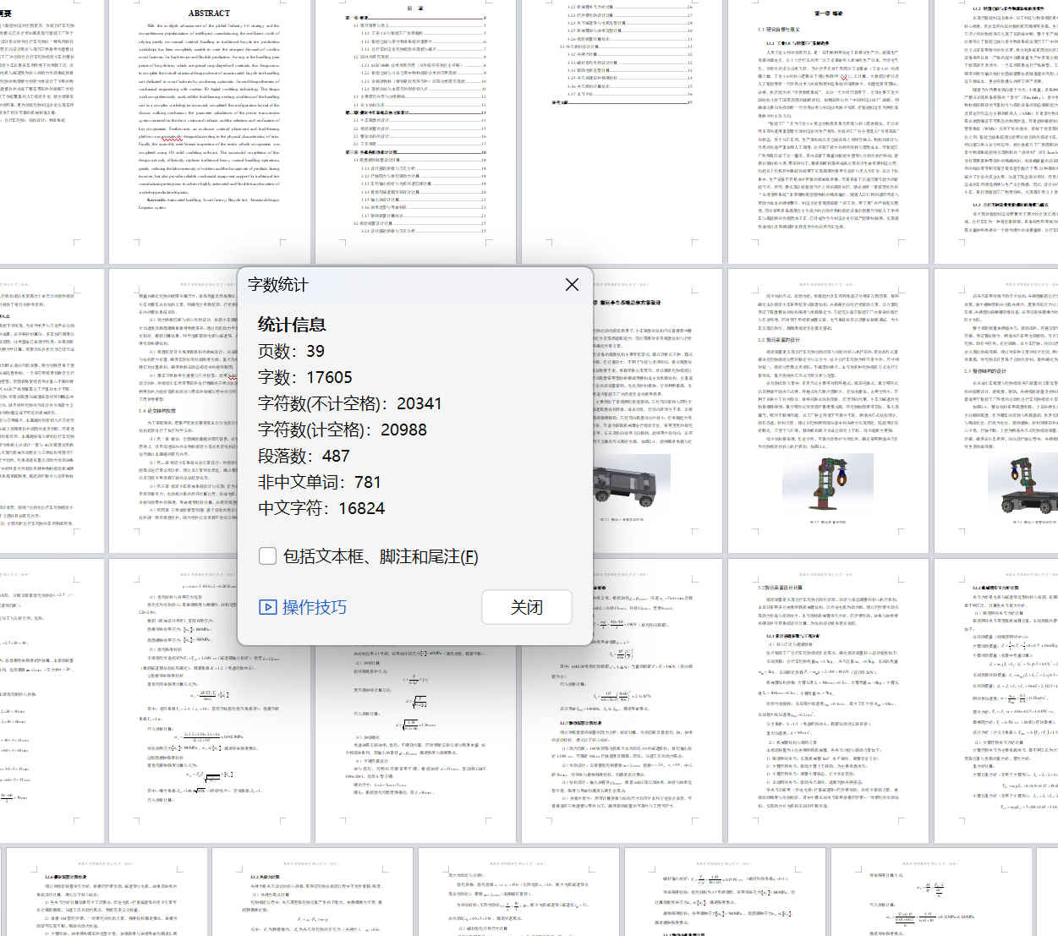Viewport: 1058px width, 936px height.
Task: Select the 段落数: 487 line
Action: click(x=304, y=456)
